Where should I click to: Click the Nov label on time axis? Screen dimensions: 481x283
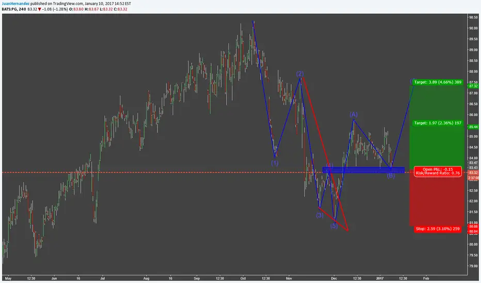[288, 278]
